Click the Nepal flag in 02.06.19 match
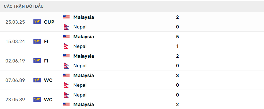 [x=66, y=66]
